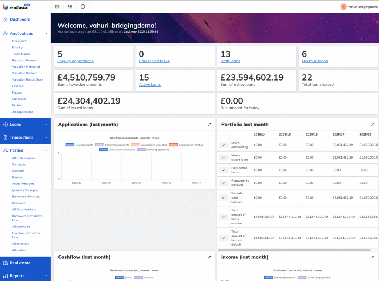Click the Income widget edit pencil icon
Screen dimensions: 379x281
click(372, 257)
